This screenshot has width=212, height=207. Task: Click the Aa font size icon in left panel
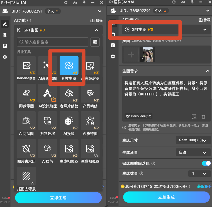point(75,3)
